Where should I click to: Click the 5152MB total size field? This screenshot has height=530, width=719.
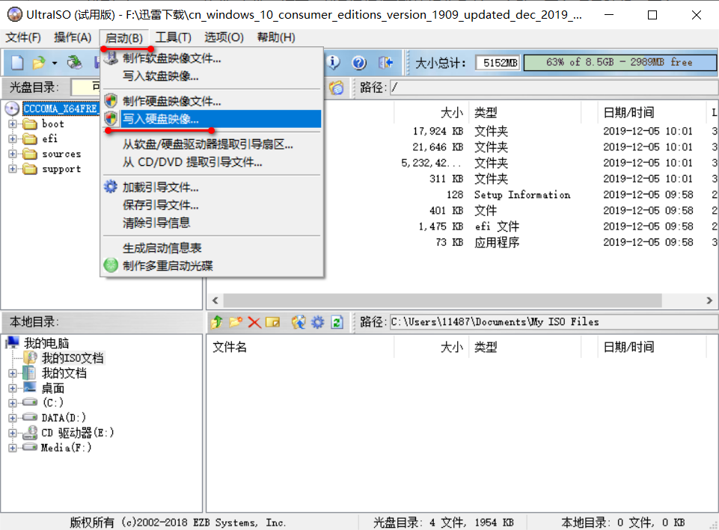click(x=498, y=62)
